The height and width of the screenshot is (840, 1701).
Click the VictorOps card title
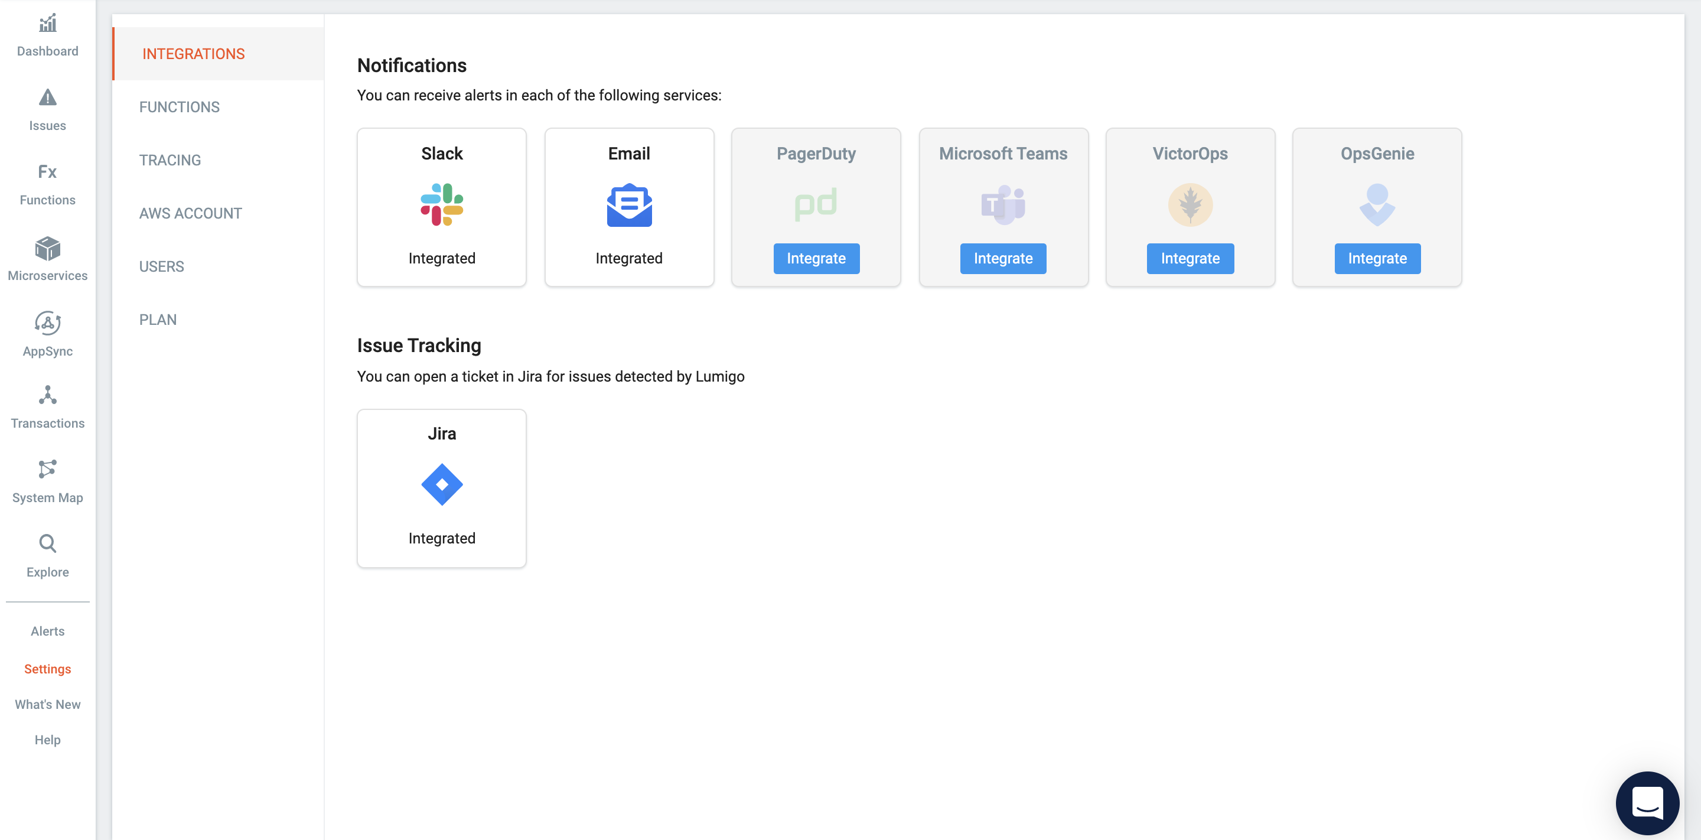click(1190, 153)
